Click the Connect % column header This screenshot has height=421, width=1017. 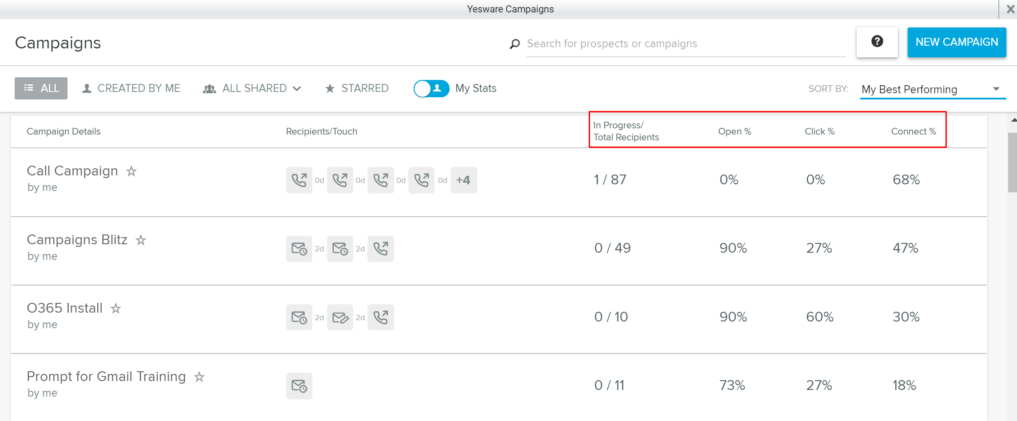913,131
